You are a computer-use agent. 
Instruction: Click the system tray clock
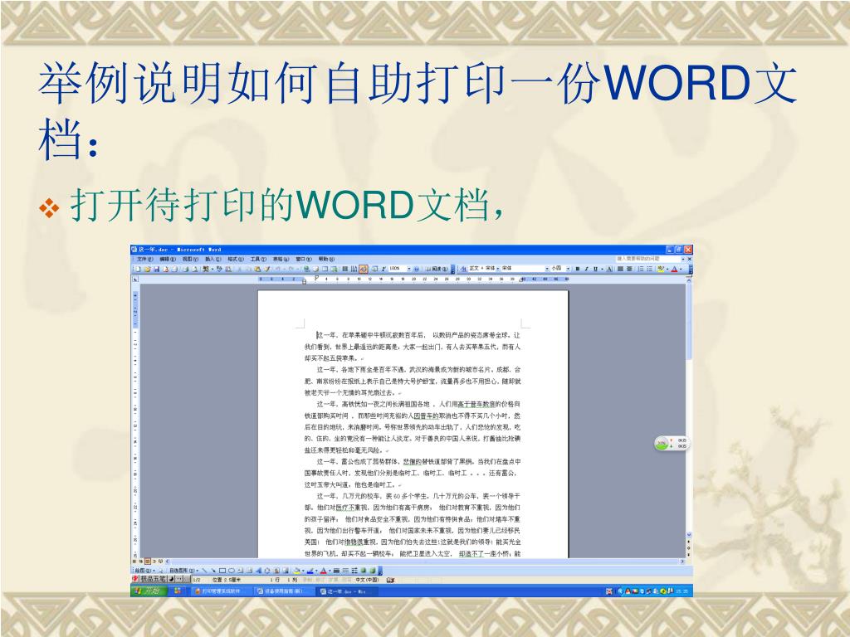coord(682,591)
